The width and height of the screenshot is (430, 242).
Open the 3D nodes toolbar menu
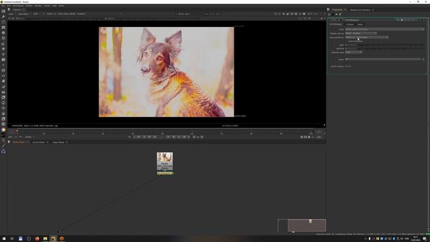click(3, 60)
